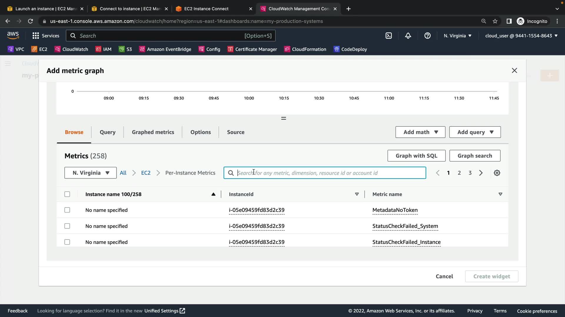The width and height of the screenshot is (565, 317).
Task: Open the N. Virginia metrics region dropdown
Action: tap(90, 173)
